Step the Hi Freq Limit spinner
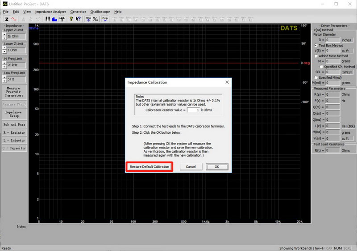The width and height of the screenshot is (357, 251). 4,65
